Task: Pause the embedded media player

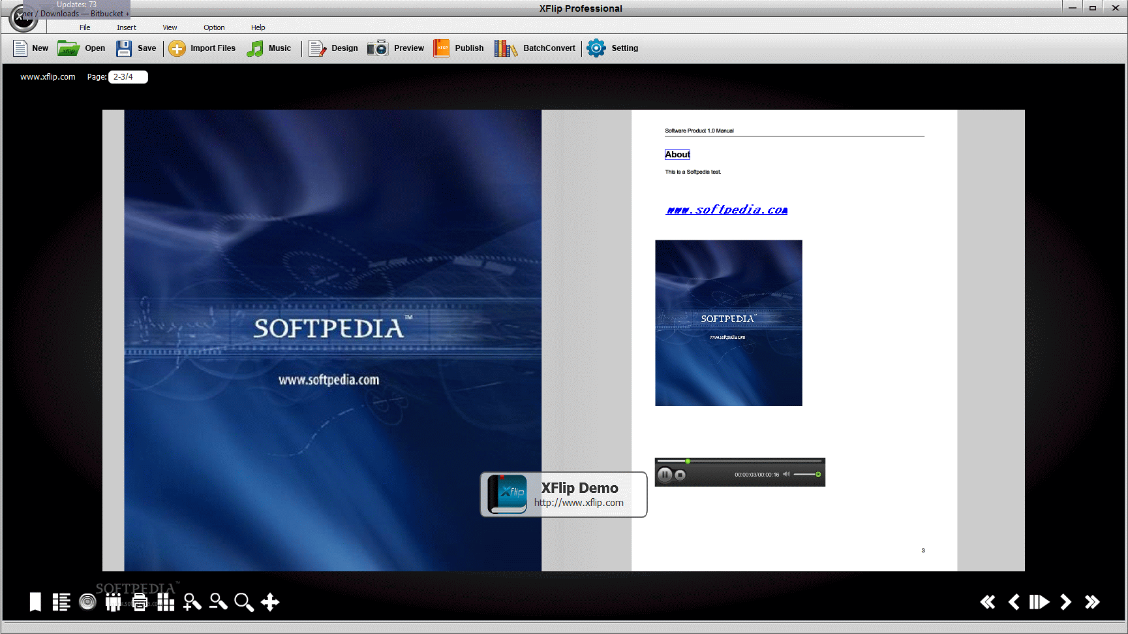Action: click(665, 475)
